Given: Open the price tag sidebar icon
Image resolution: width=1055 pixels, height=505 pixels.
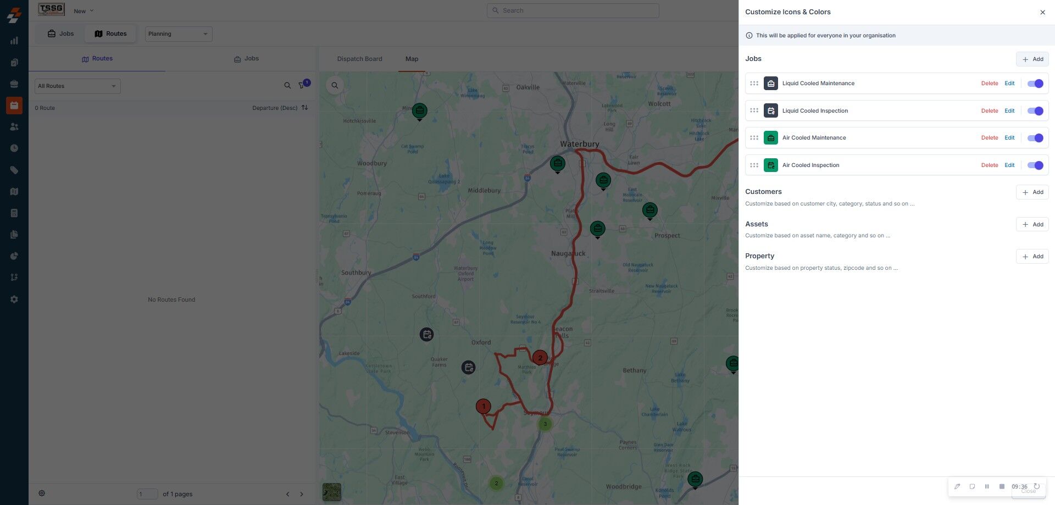Looking at the screenshot, I should click(x=14, y=170).
